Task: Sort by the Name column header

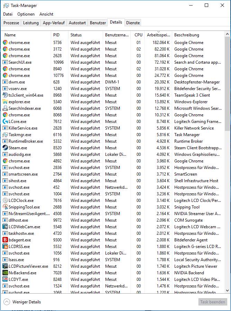Action: point(26,35)
